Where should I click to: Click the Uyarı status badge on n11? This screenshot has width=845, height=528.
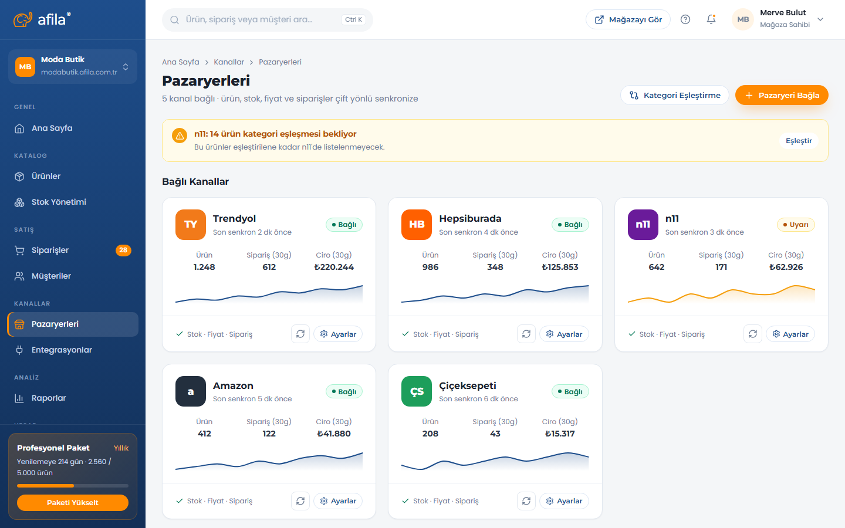pos(796,225)
